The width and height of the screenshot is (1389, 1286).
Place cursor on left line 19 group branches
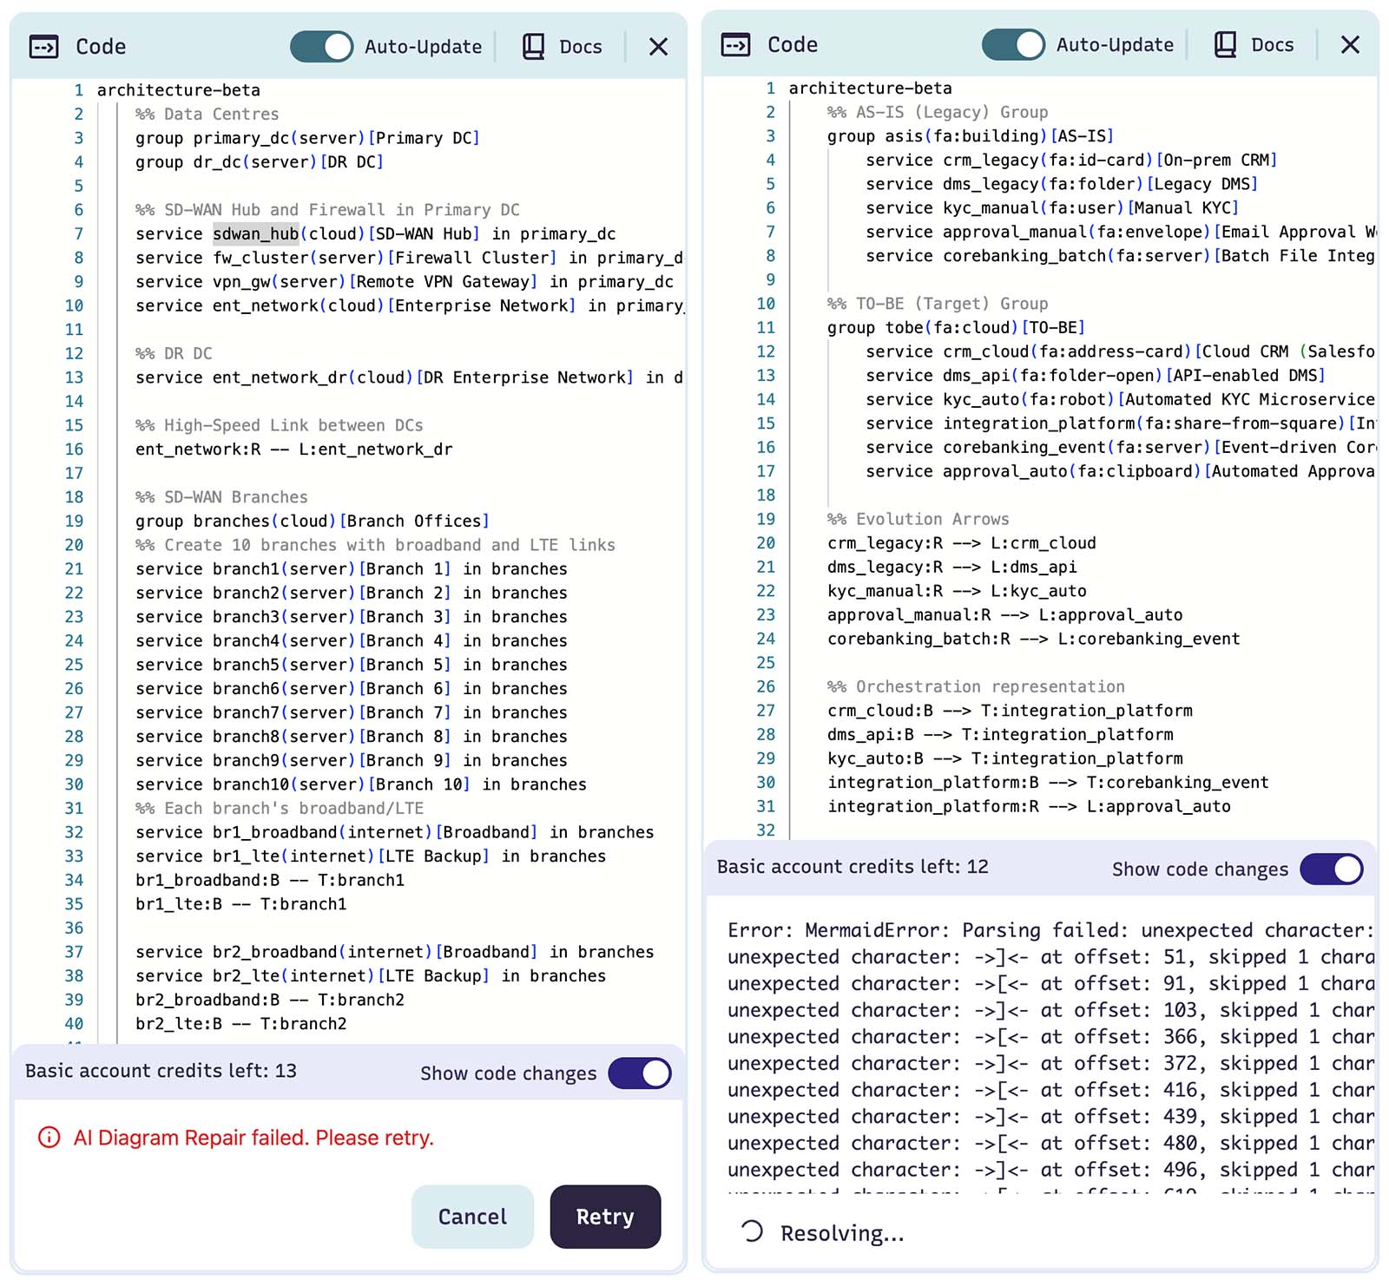pos(313,522)
